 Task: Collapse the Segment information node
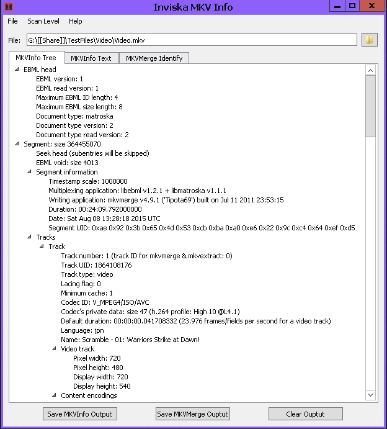click(29, 171)
